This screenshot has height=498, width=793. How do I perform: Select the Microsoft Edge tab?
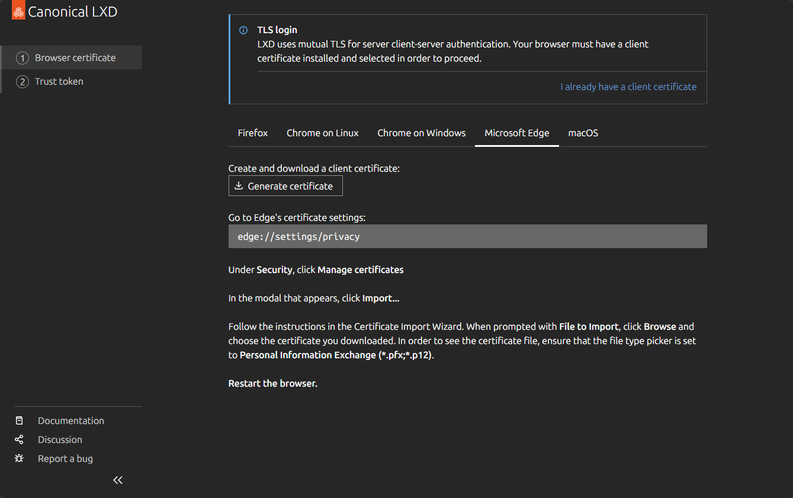(x=517, y=133)
